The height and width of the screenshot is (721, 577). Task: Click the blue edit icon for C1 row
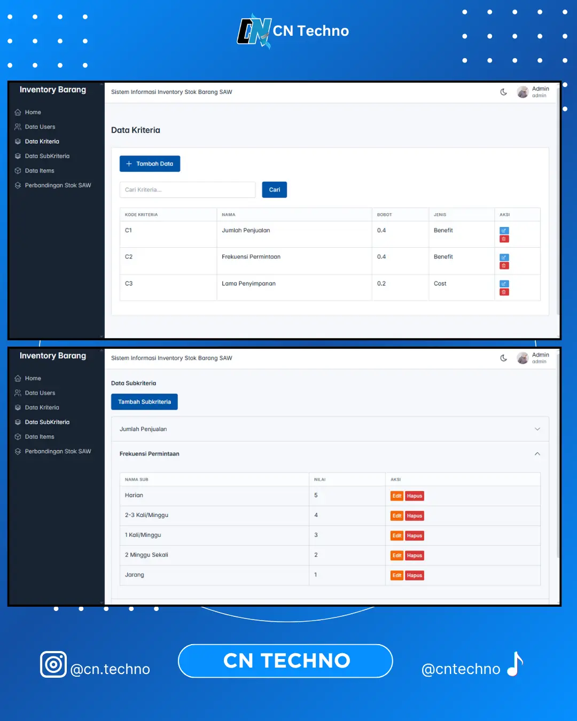[504, 231]
